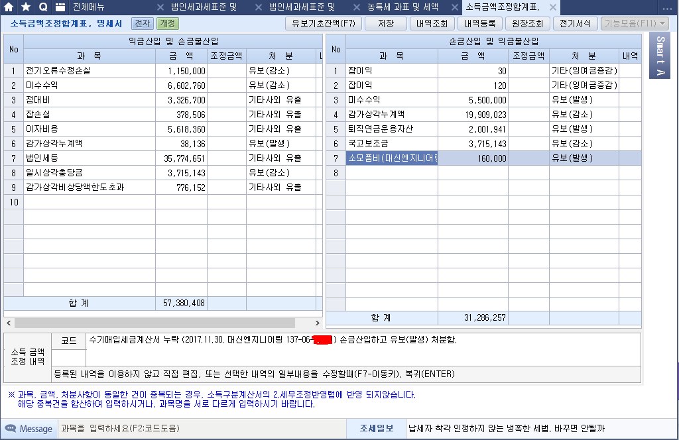Click the Q search icon
The width and height of the screenshot is (679, 440).
[43, 7]
